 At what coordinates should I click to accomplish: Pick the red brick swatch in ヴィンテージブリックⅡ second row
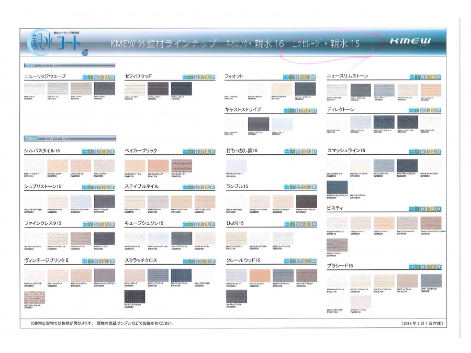(x=35, y=298)
